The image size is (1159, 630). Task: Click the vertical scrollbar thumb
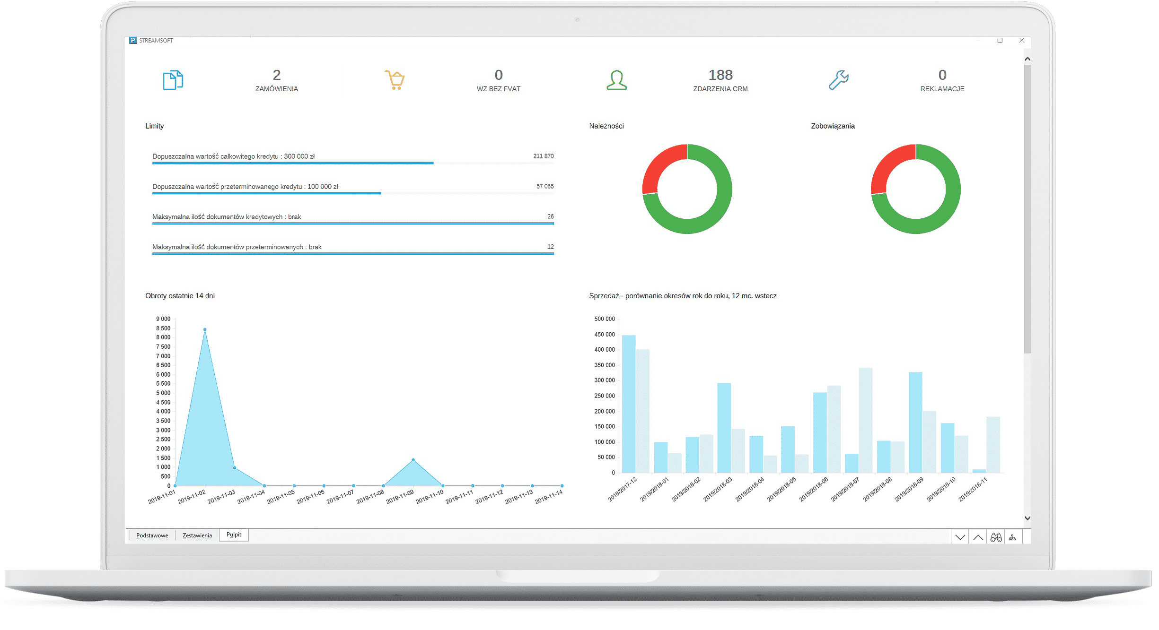(1027, 209)
